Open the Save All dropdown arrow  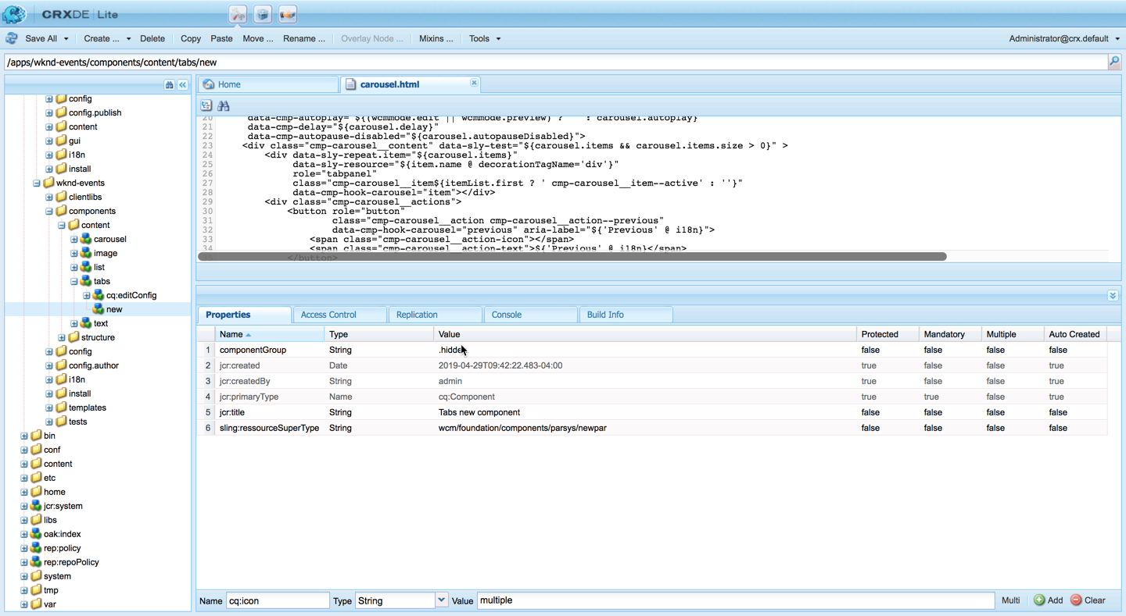[x=65, y=38]
